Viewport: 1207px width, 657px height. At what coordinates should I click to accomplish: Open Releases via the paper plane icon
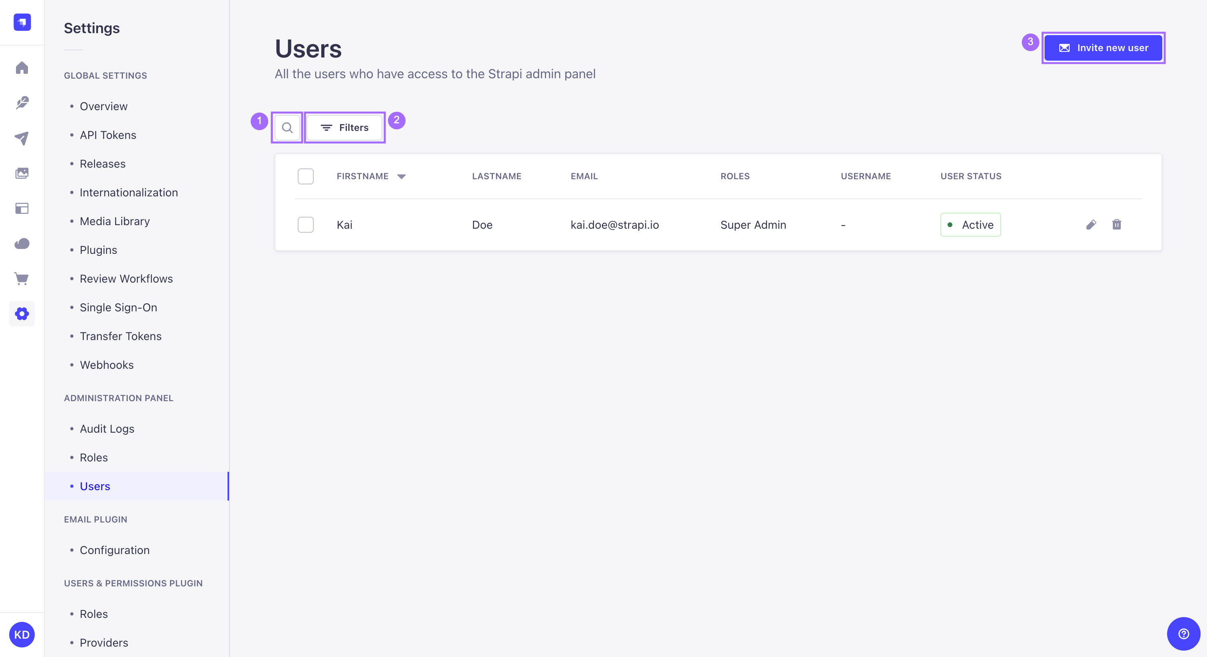[22, 138]
